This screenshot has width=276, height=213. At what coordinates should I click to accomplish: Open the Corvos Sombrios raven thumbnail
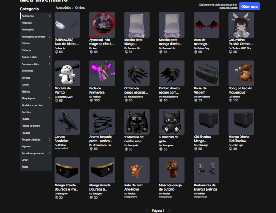pyautogui.click(x=67, y=122)
